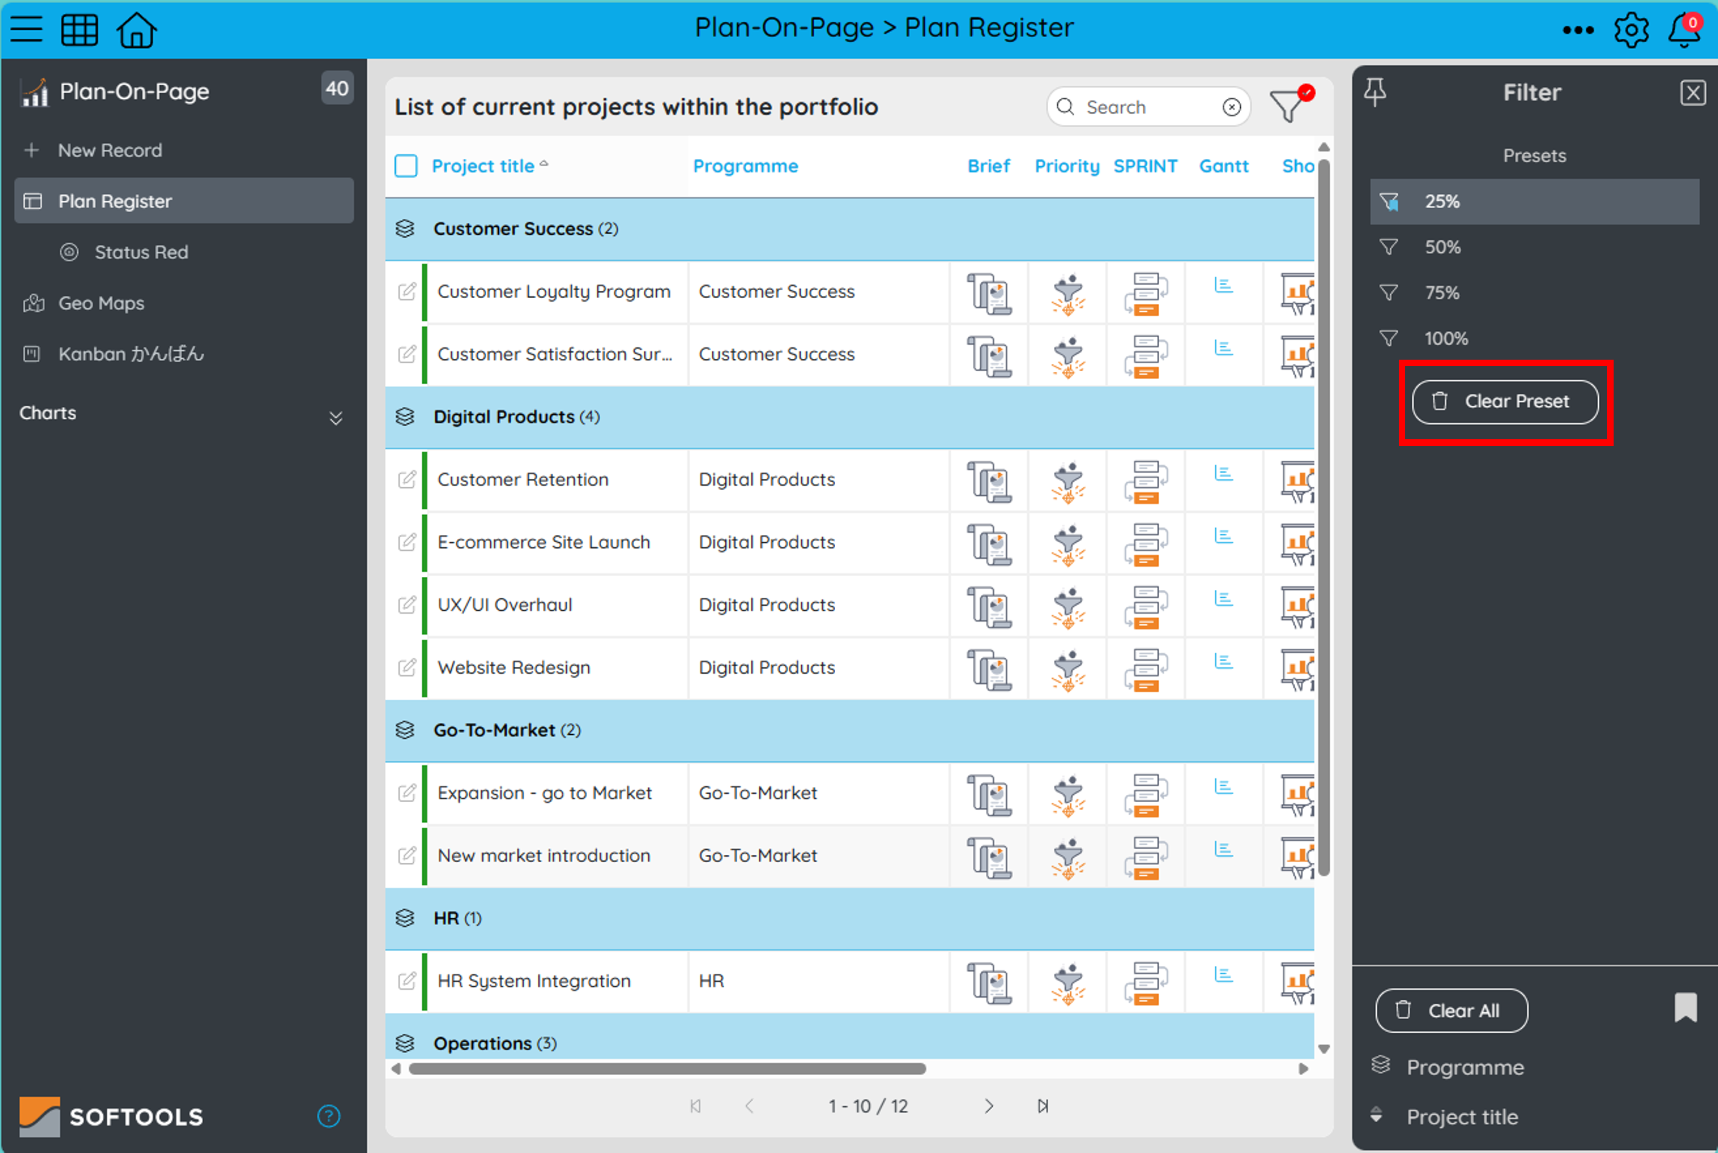The height and width of the screenshot is (1153, 1718).
Task: Close the Filter panel
Action: pyautogui.click(x=1692, y=93)
